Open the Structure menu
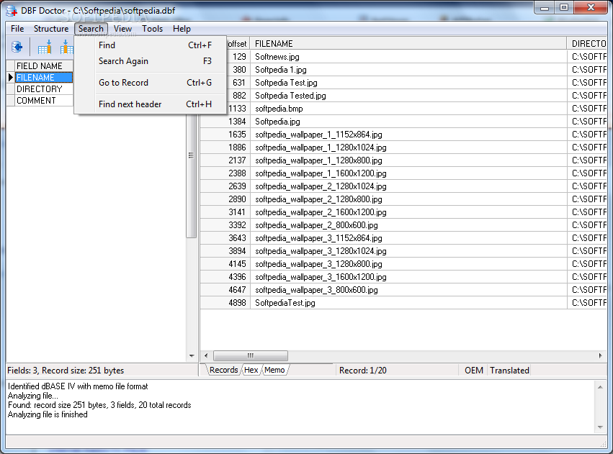 point(51,29)
